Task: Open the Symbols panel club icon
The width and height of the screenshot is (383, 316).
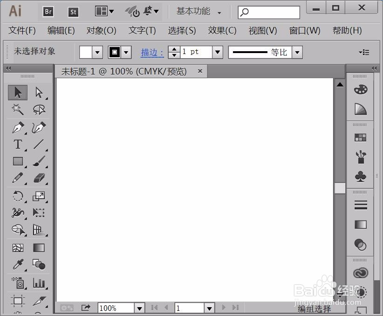Action: click(x=361, y=176)
